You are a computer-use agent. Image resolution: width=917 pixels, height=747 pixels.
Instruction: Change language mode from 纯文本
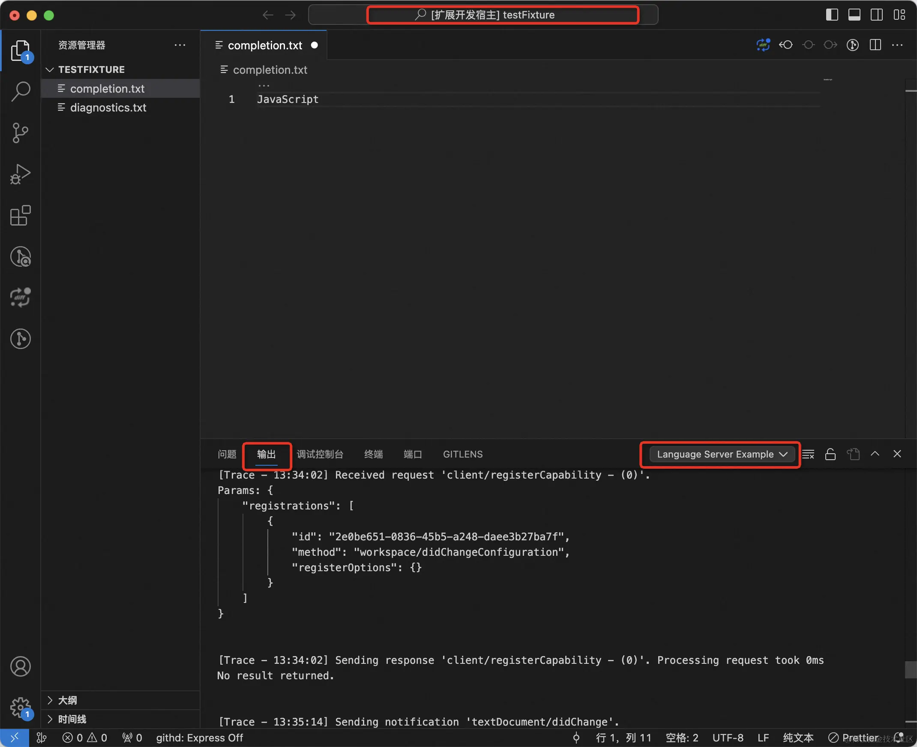coord(798,738)
